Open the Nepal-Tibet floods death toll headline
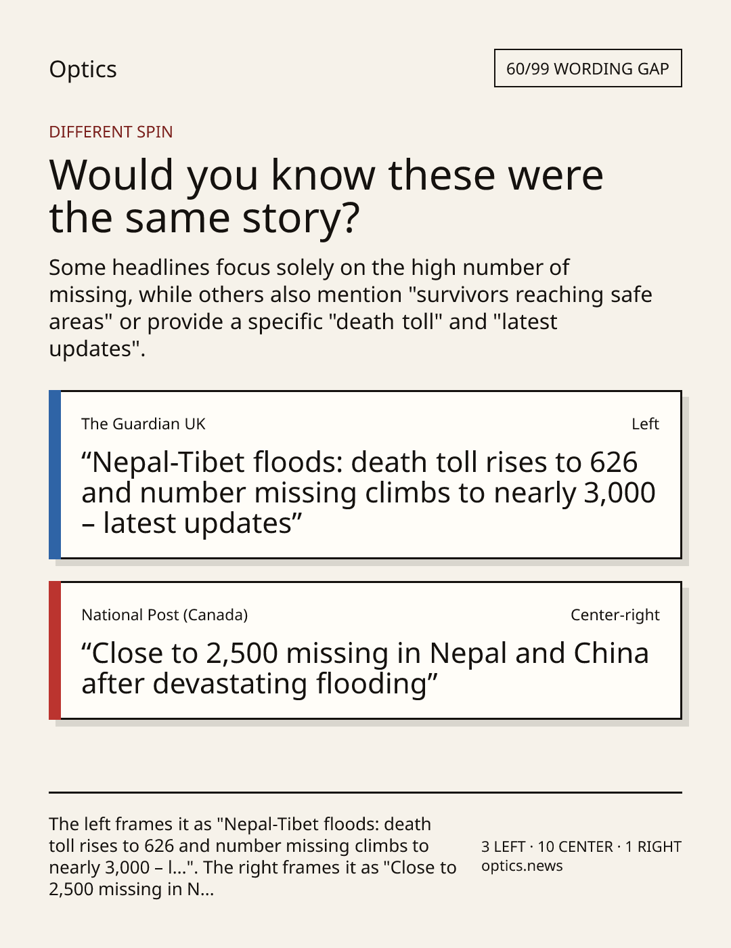The image size is (731, 948). [368, 492]
